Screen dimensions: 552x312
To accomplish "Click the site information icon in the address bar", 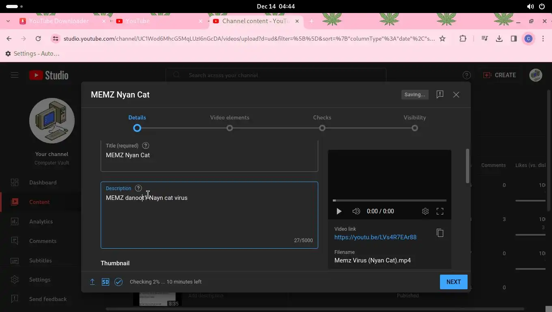I will click(56, 39).
